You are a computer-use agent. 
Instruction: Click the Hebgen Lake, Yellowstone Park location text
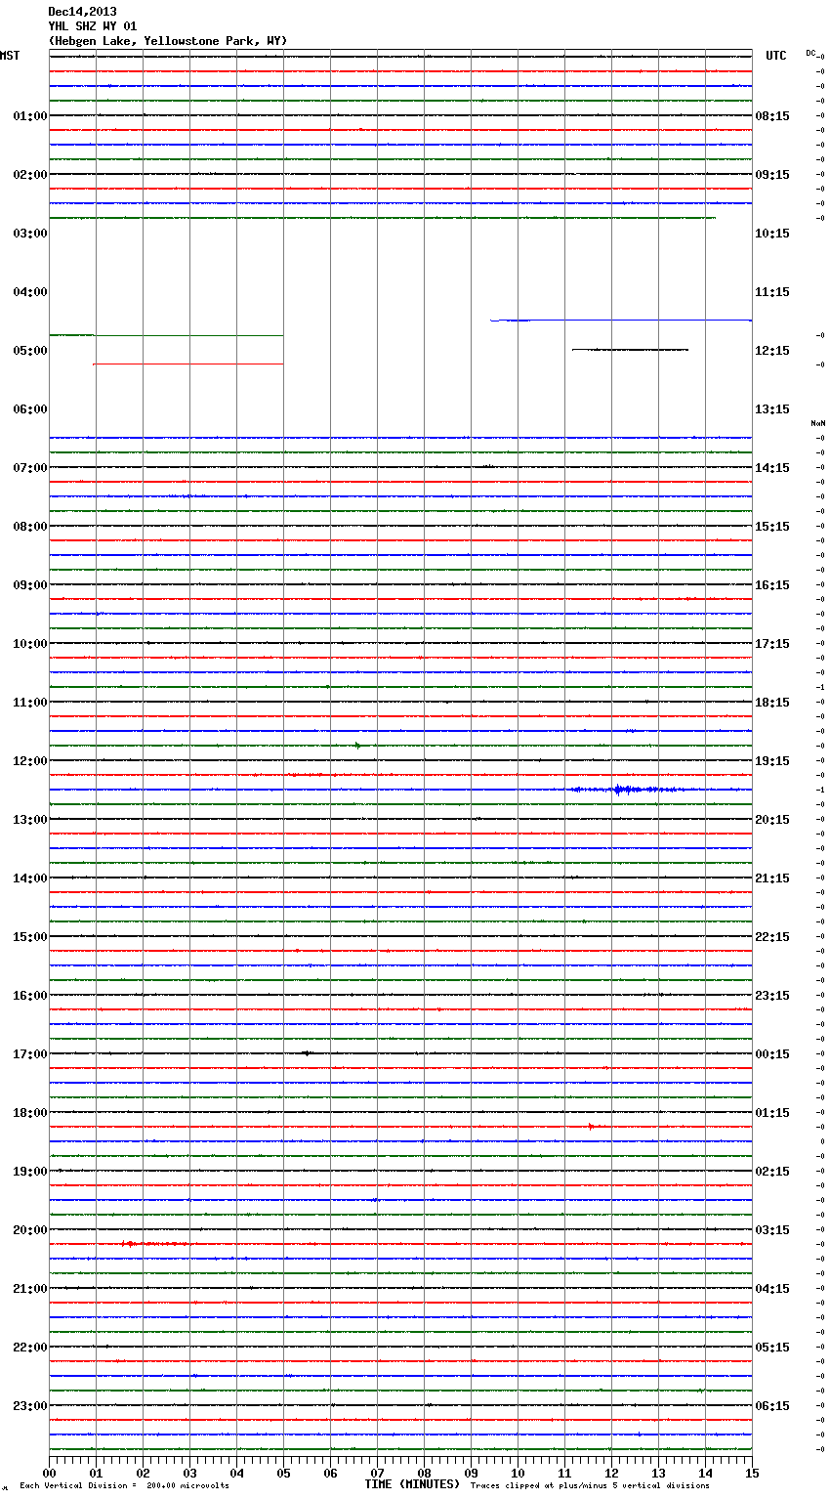tap(168, 41)
